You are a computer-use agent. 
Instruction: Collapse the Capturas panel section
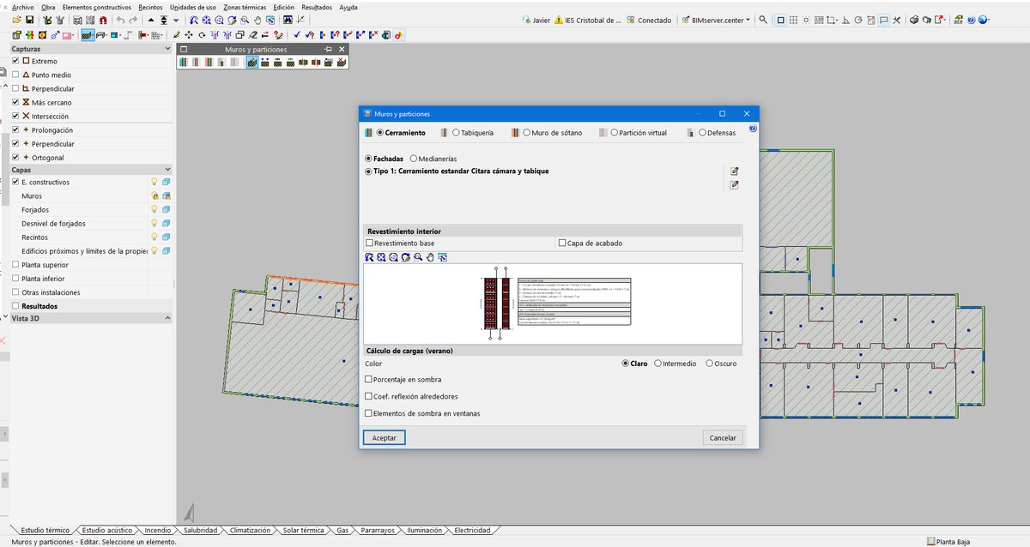(167, 49)
